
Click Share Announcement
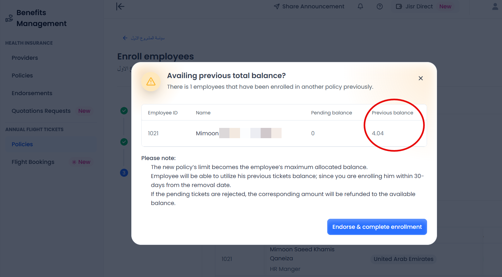pos(309,6)
